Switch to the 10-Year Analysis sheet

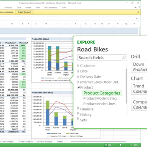click(x=45, y=142)
